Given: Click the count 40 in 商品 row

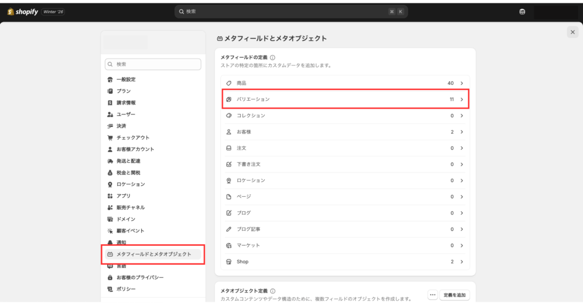Looking at the screenshot, I should coord(451,83).
